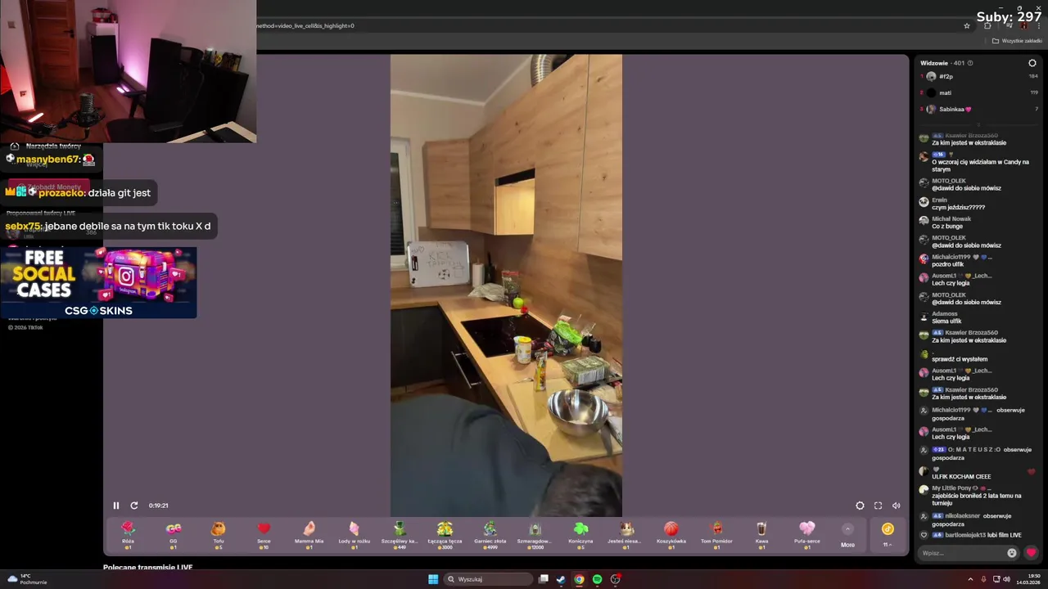Send the Tom Pomidor gift

pyautogui.click(x=716, y=535)
